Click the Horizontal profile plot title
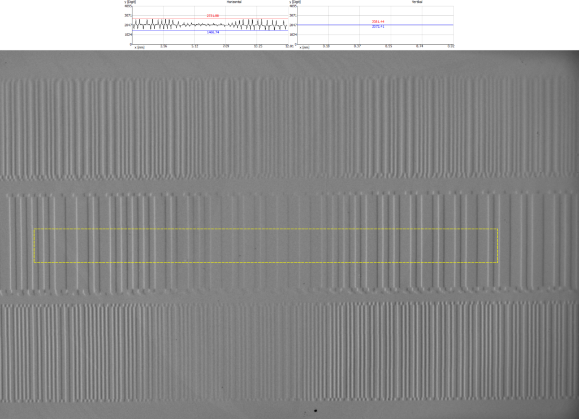The image size is (579, 419). pyautogui.click(x=234, y=2)
